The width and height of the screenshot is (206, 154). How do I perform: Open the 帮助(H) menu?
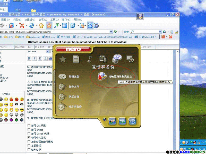(78, 20)
